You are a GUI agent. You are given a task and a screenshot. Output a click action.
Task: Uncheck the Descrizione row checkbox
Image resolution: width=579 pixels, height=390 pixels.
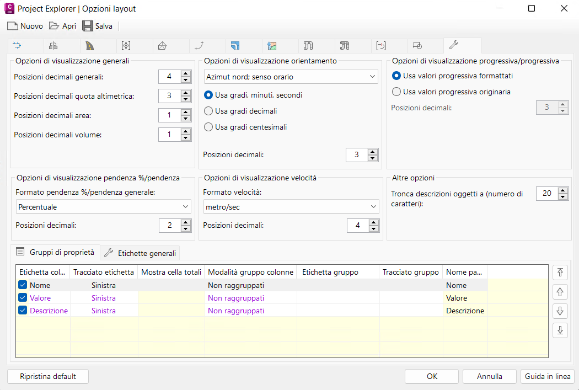pyautogui.click(x=23, y=311)
